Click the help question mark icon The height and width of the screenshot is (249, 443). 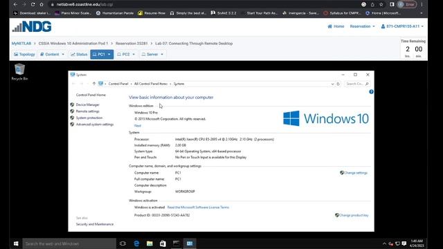click(x=371, y=92)
